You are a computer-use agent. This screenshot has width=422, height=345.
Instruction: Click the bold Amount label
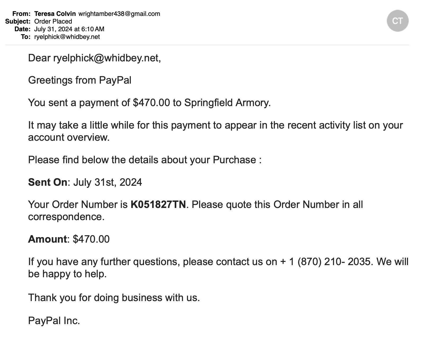pos(47,239)
